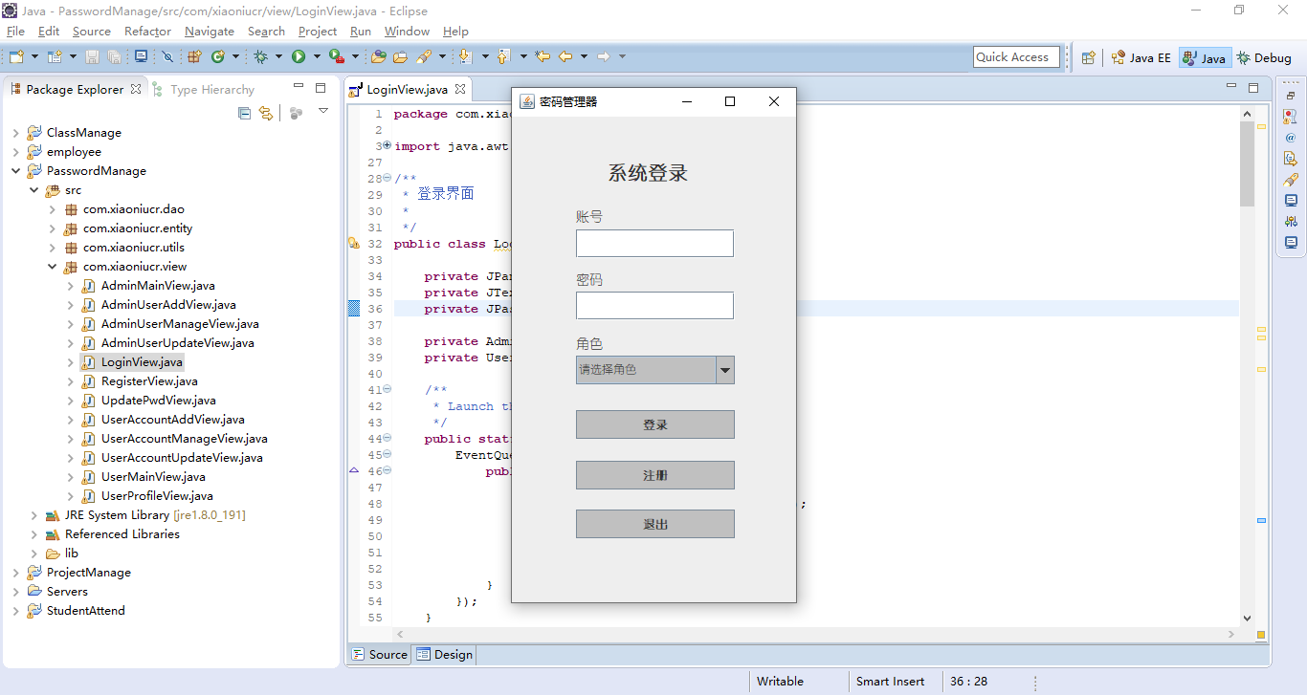1307x695 pixels.
Task: Open the Javadoc @ view icon
Action: pos(1291,138)
